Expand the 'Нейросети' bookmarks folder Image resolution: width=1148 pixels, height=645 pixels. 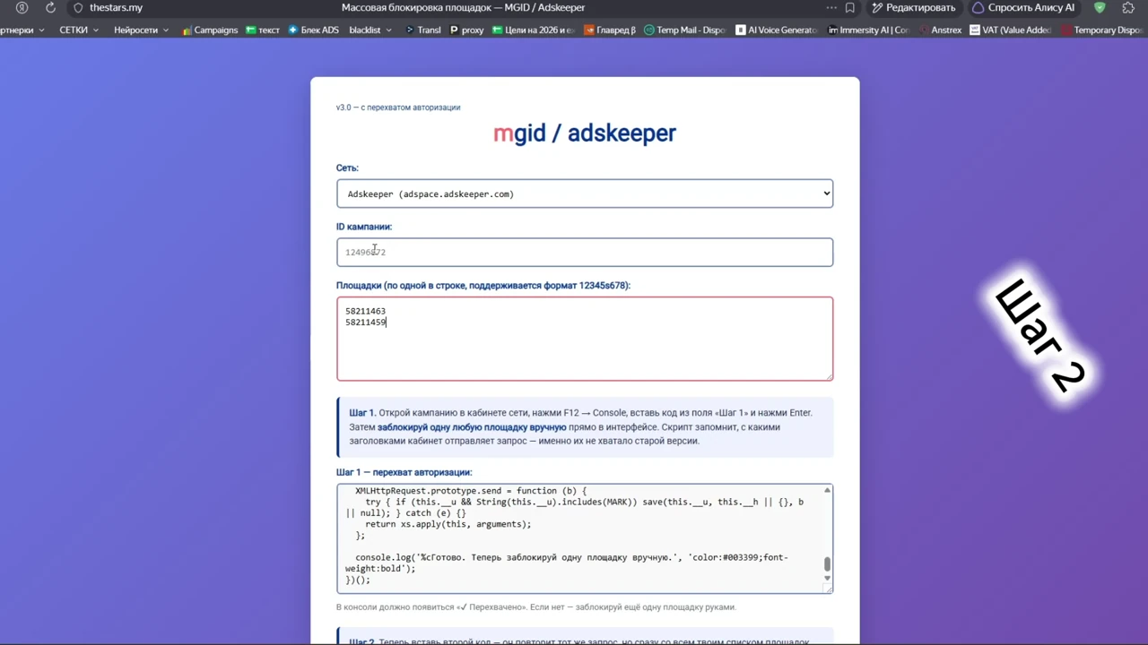pos(142,30)
